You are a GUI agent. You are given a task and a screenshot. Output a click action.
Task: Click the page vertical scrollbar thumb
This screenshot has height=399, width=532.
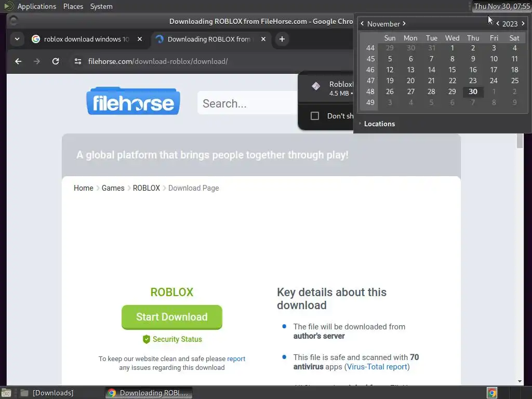point(520,140)
